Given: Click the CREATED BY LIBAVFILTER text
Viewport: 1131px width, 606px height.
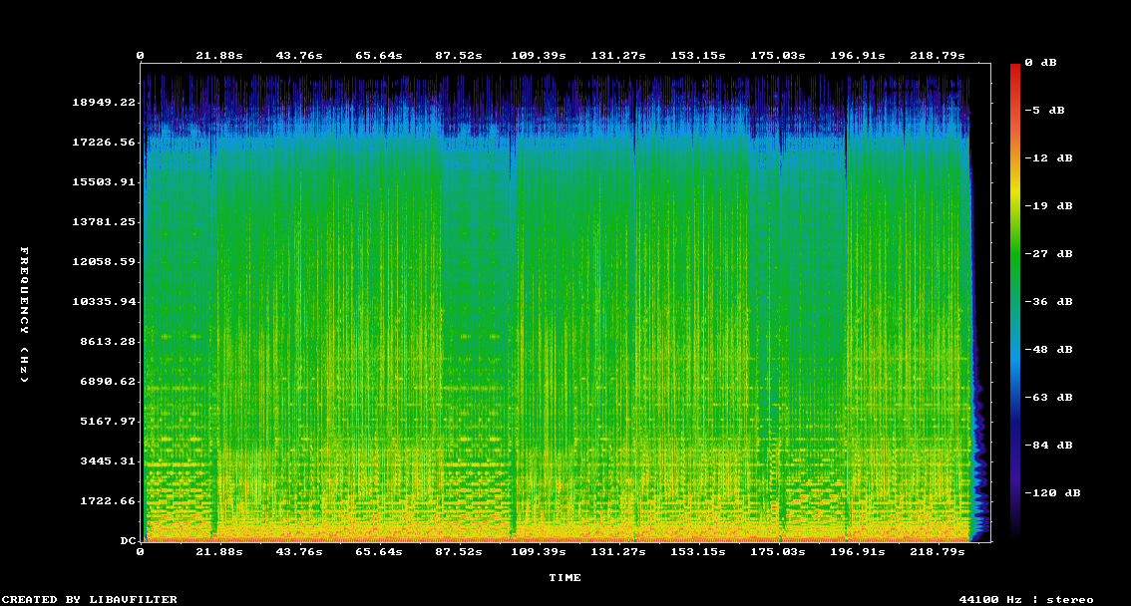Looking at the screenshot, I should [x=90, y=599].
